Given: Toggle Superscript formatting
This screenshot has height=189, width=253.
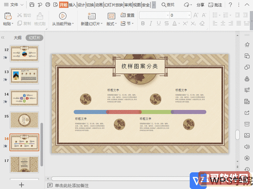Looking at the screenshot, I should [185, 23].
